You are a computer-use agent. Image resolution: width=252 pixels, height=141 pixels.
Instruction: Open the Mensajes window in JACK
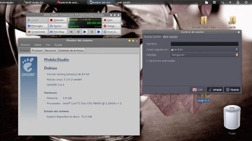tap(37, 26)
